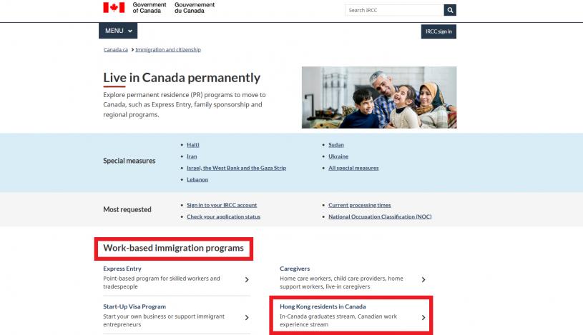Click the IRCC sign in button
The image size is (583, 335).
(439, 31)
